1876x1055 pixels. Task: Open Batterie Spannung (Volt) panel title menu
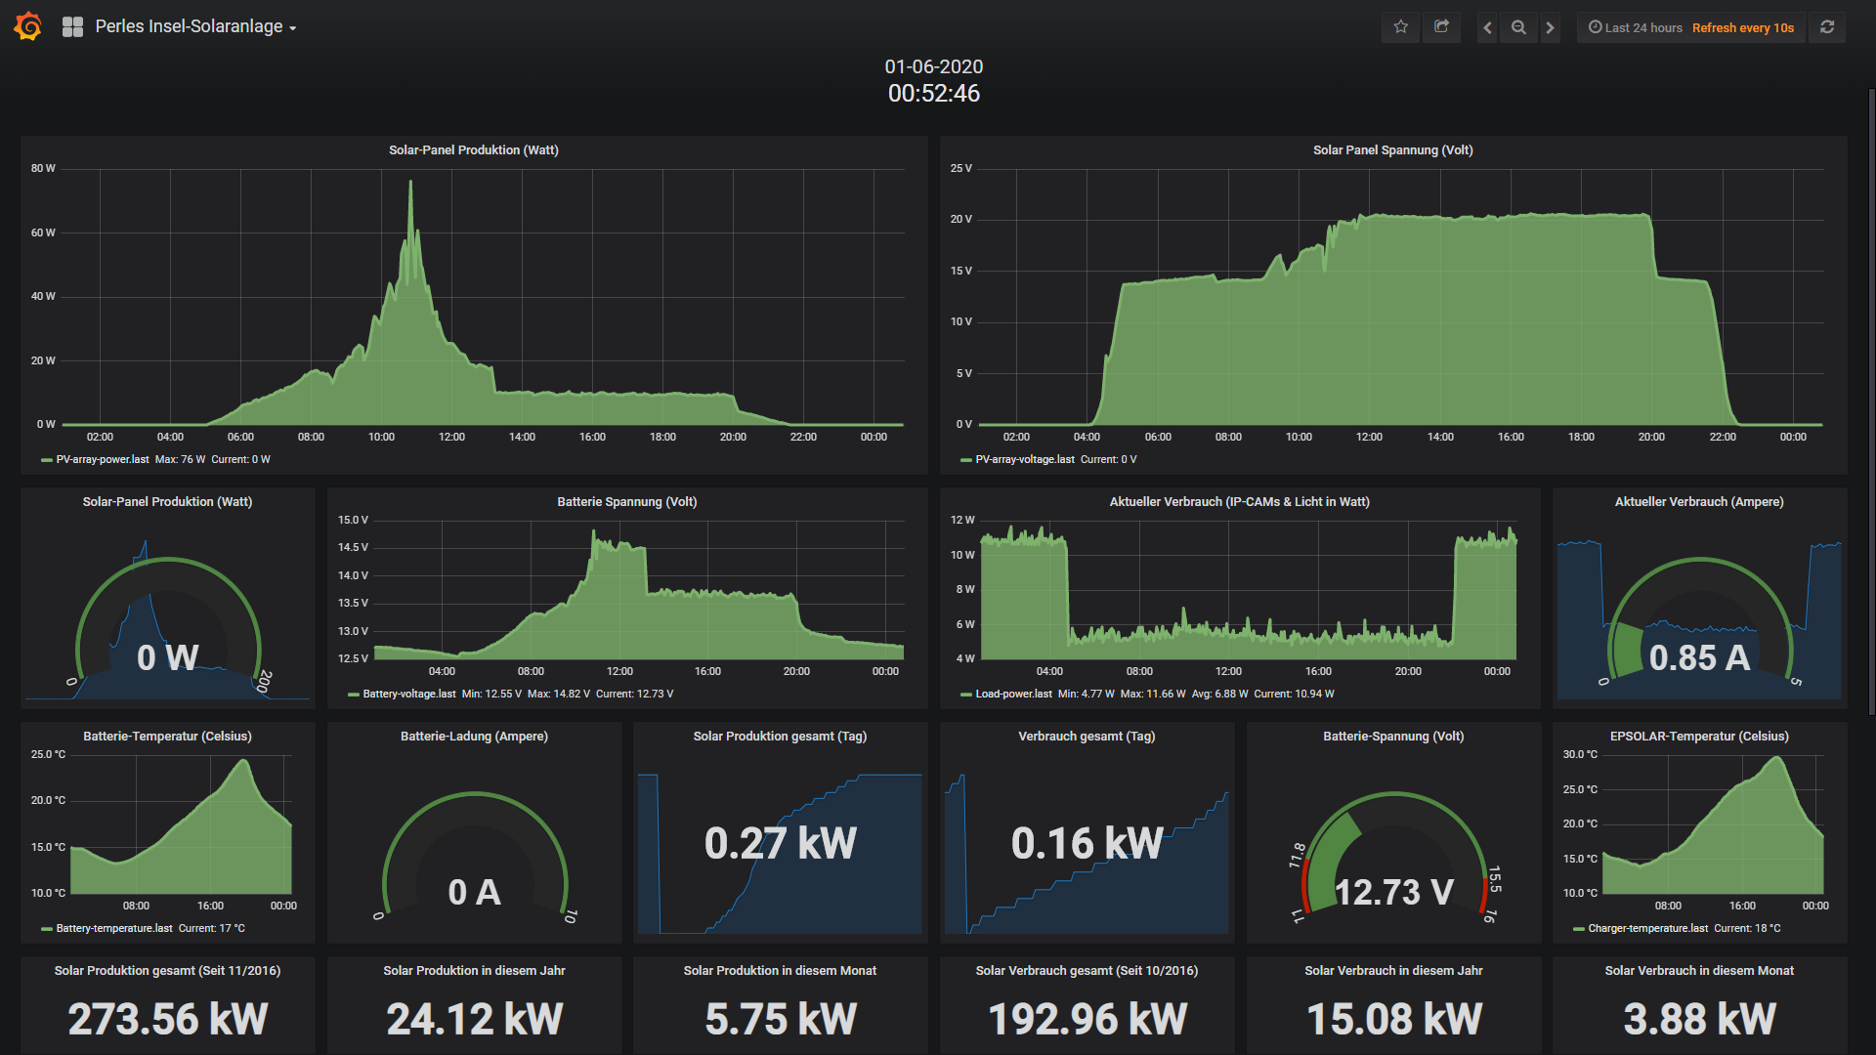point(626,501)
